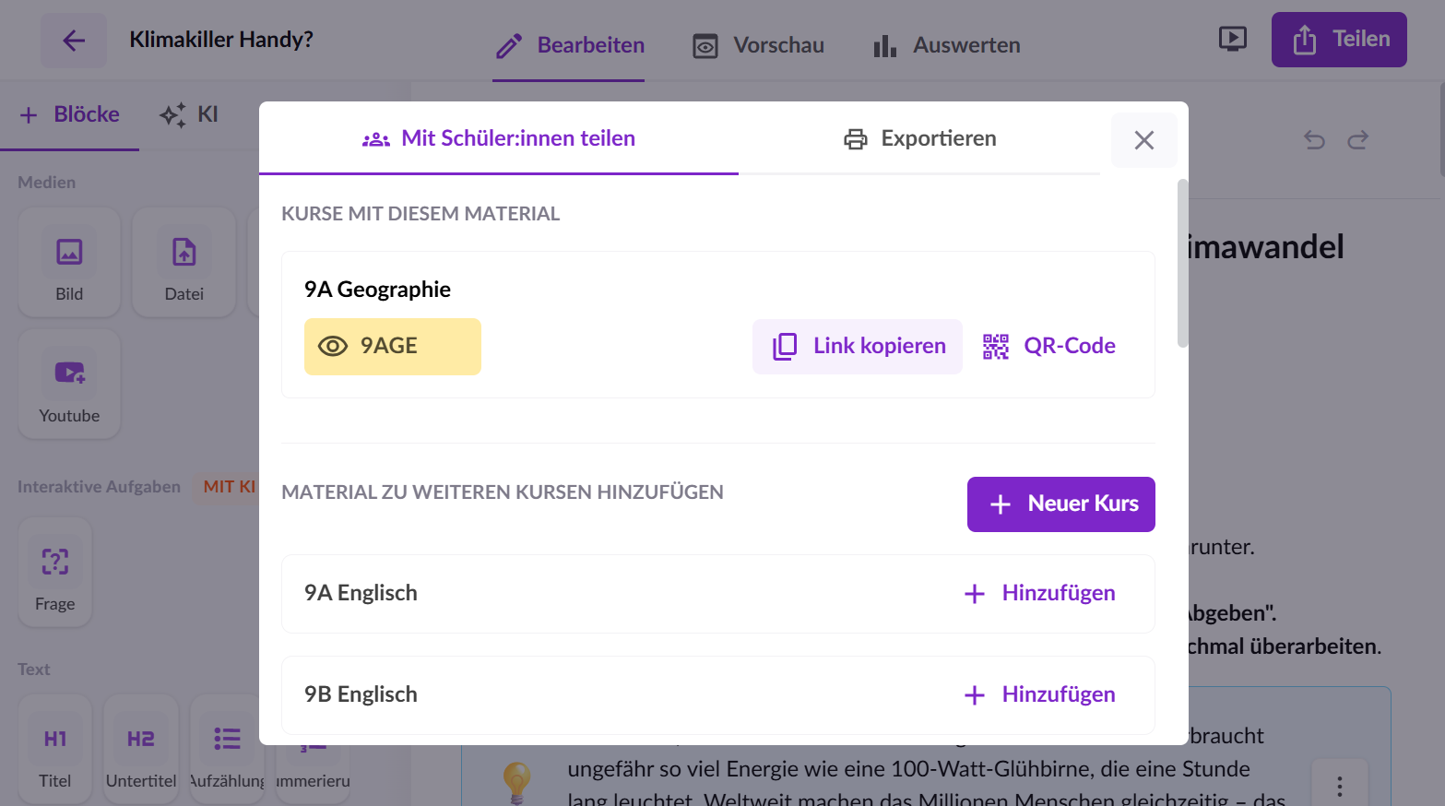
Task: Insert a Frage interactive block
Action: click(55, 573)
